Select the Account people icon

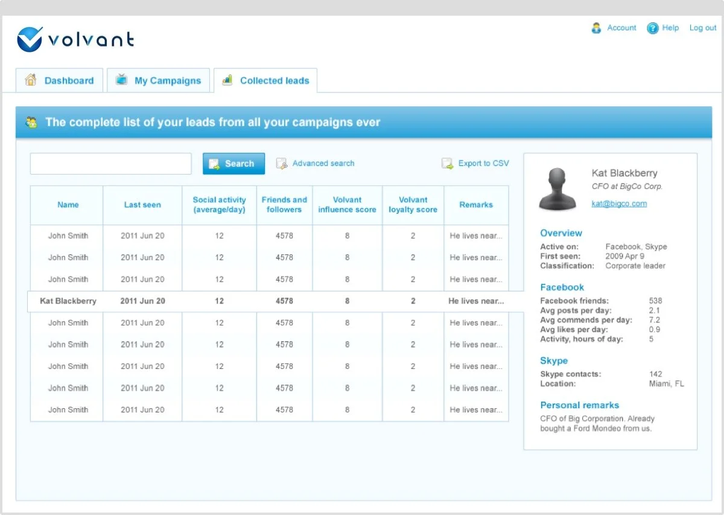pyautogui.click(x=596, y=28)
